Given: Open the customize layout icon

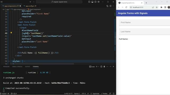Looking at the screenshot, I should click(99, 2).
